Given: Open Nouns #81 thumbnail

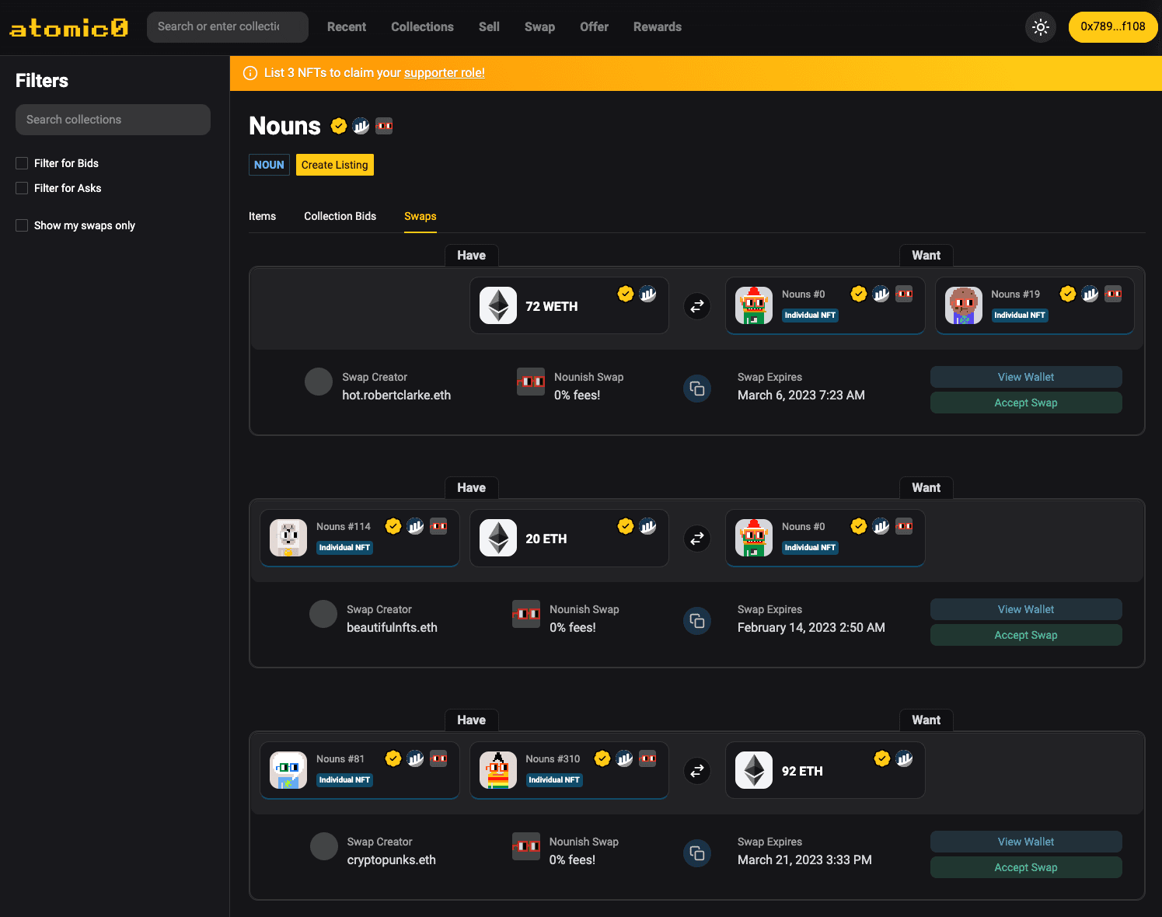Looking at the screenshot, I should click(288, 770).
